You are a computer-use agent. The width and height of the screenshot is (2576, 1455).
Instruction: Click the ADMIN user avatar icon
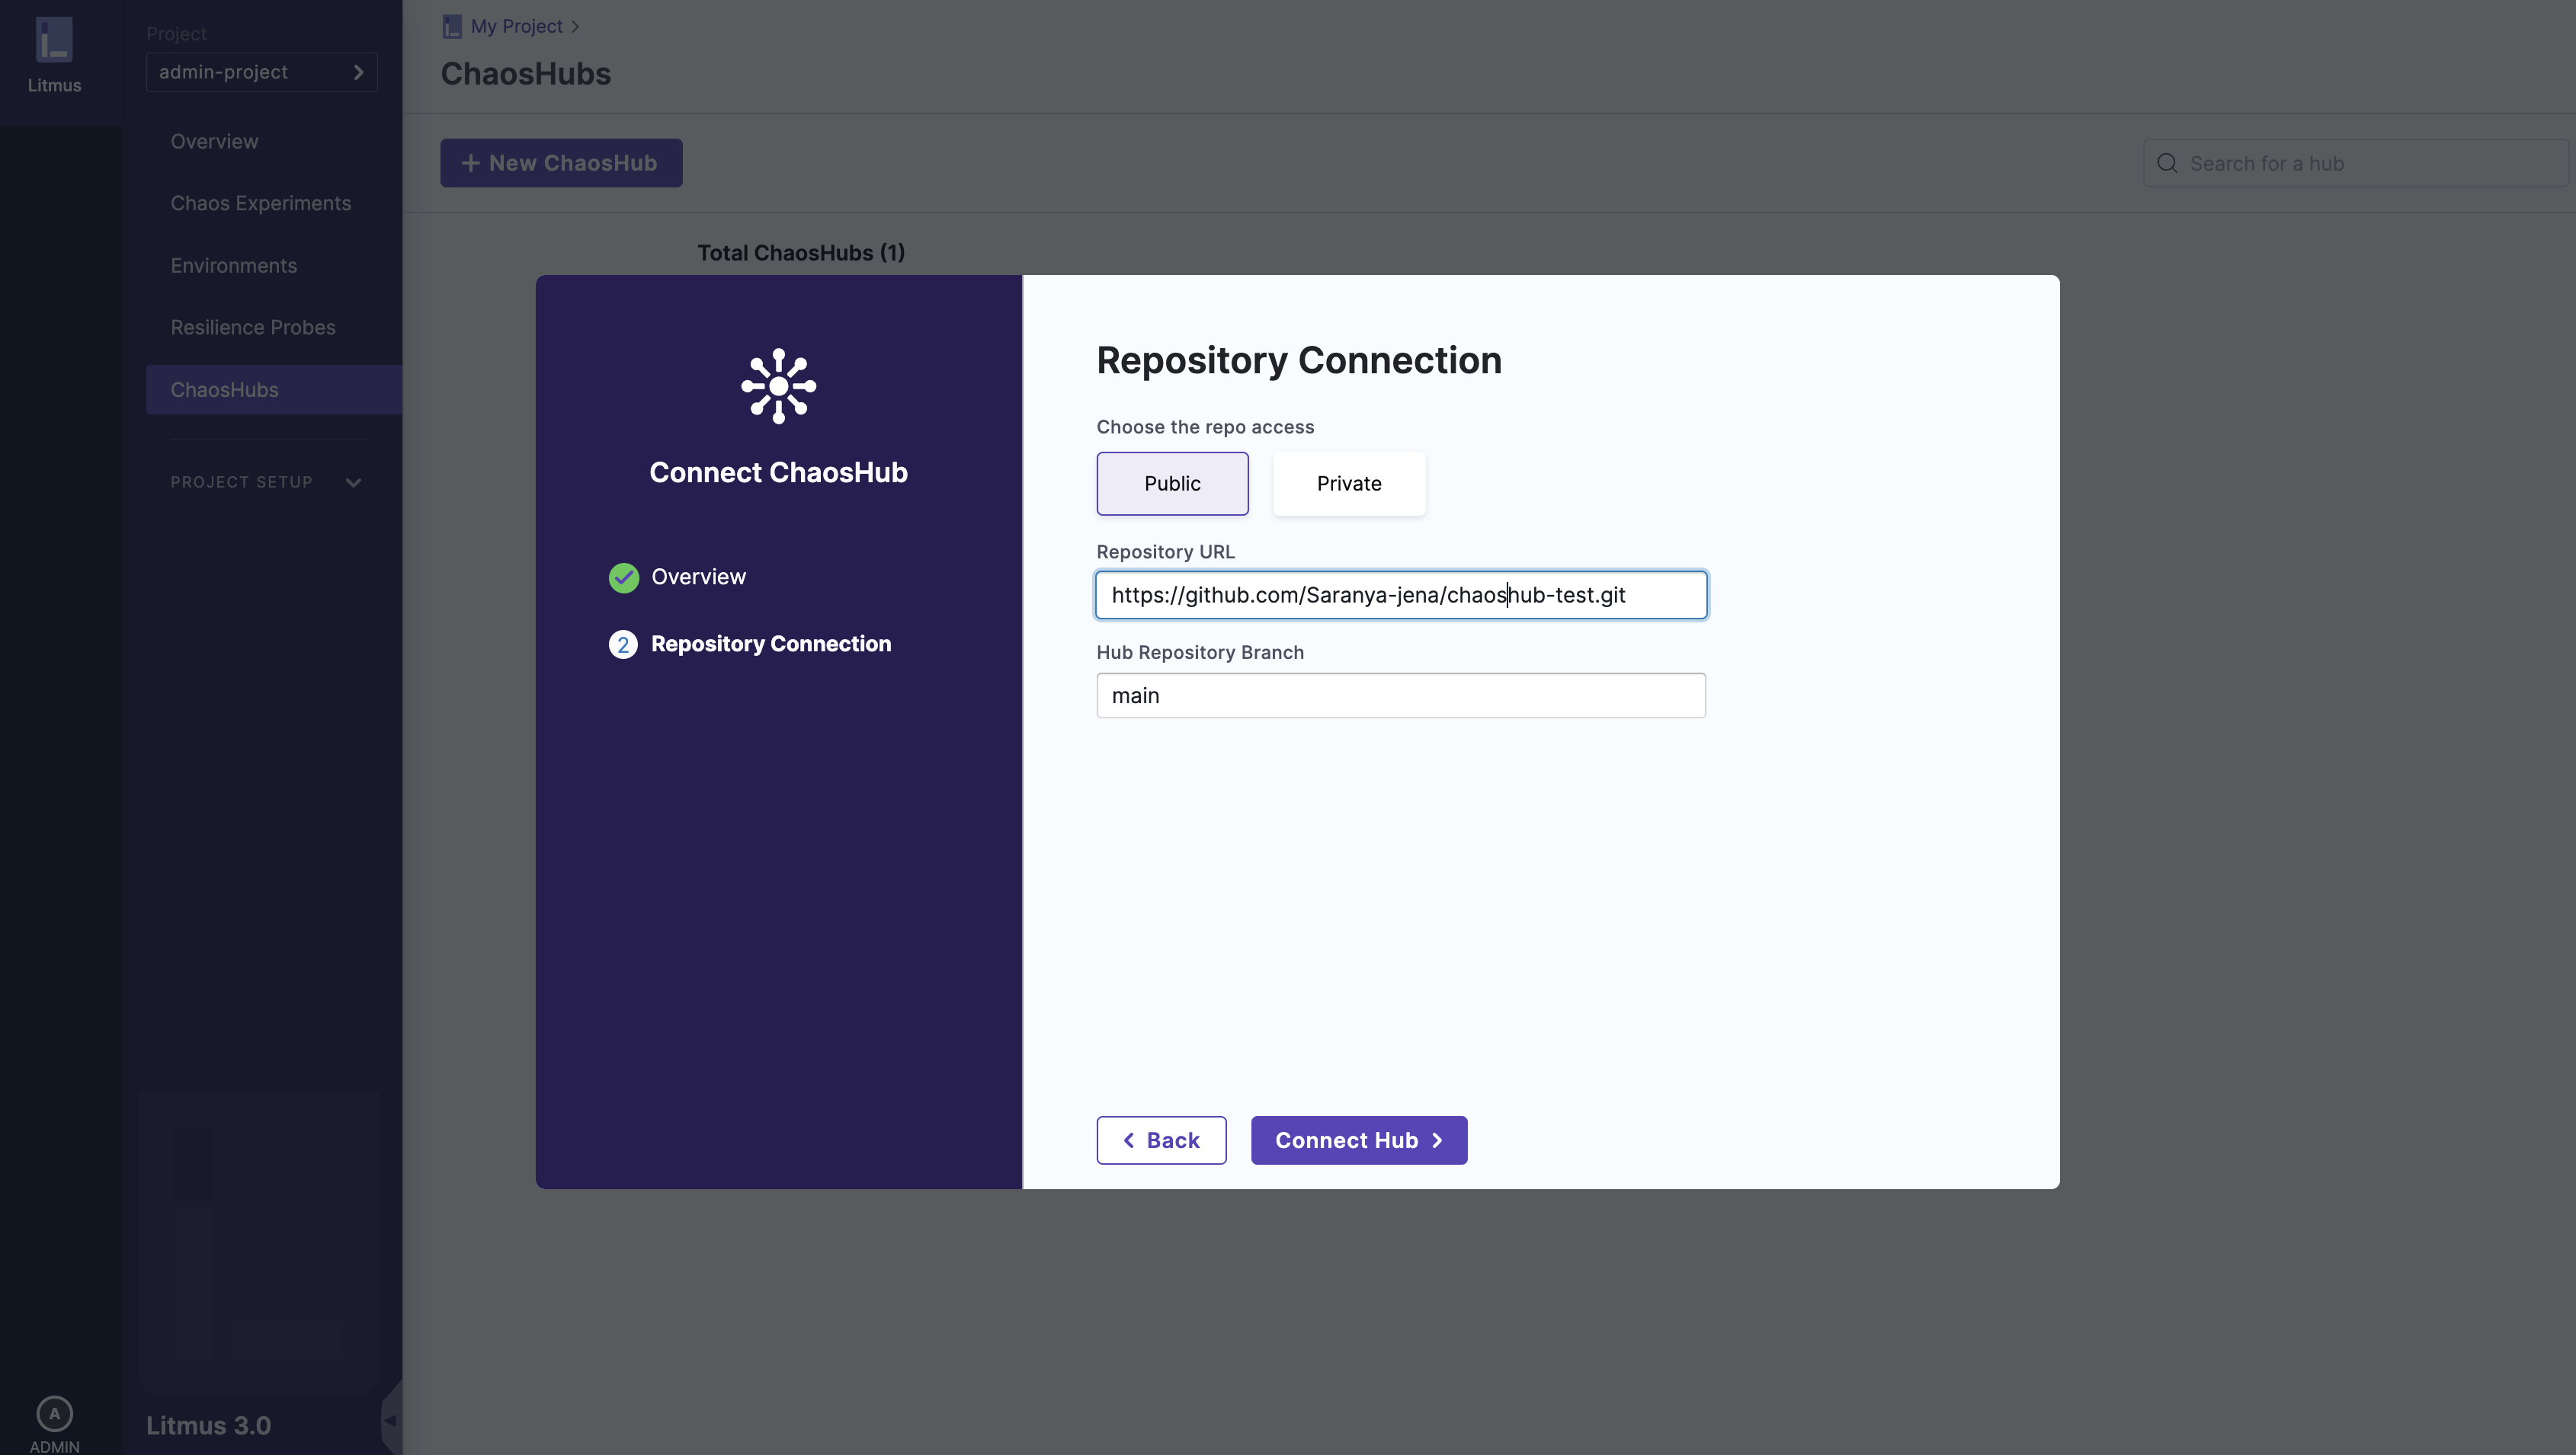(x=54, y=1413)
